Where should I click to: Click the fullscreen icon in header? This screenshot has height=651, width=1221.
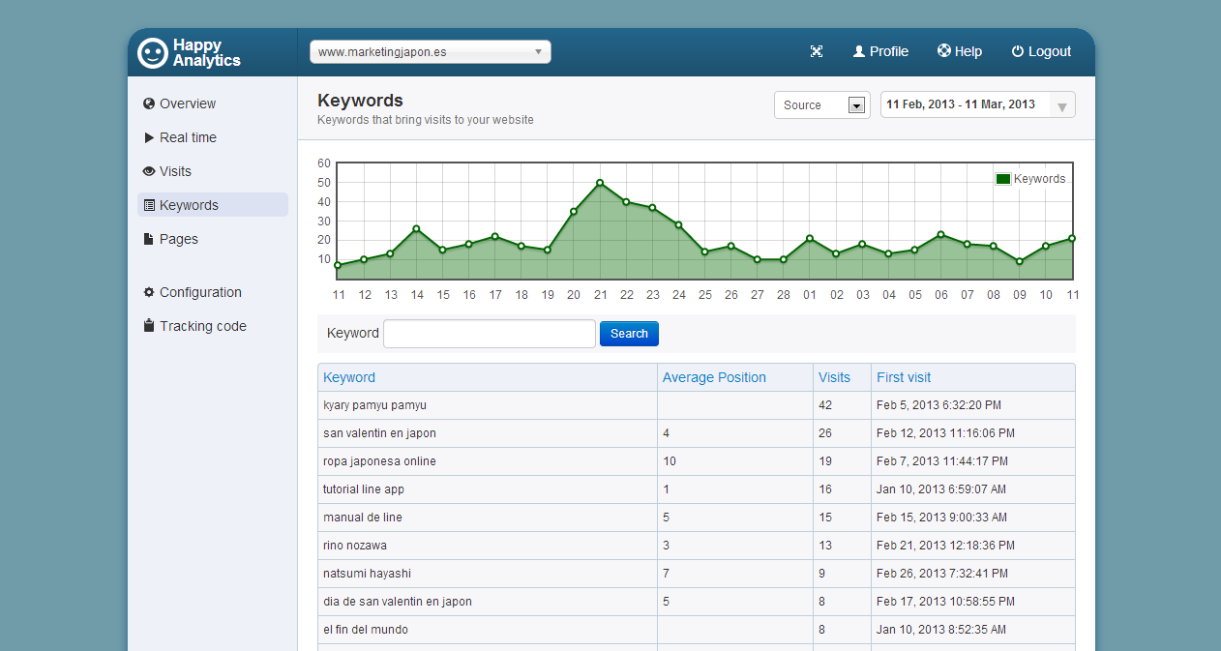pos(816,52)
